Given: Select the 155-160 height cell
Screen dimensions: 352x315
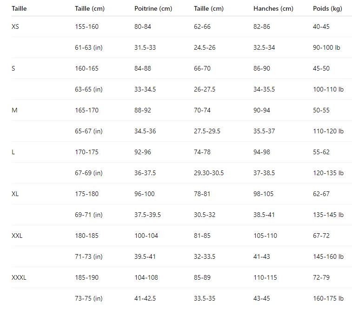Looking at the screenshot, I should [x=86, y=26].
